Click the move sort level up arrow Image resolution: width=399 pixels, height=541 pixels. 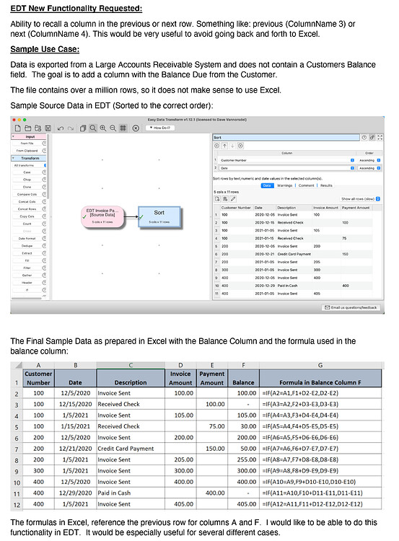(x=224, y=146)
